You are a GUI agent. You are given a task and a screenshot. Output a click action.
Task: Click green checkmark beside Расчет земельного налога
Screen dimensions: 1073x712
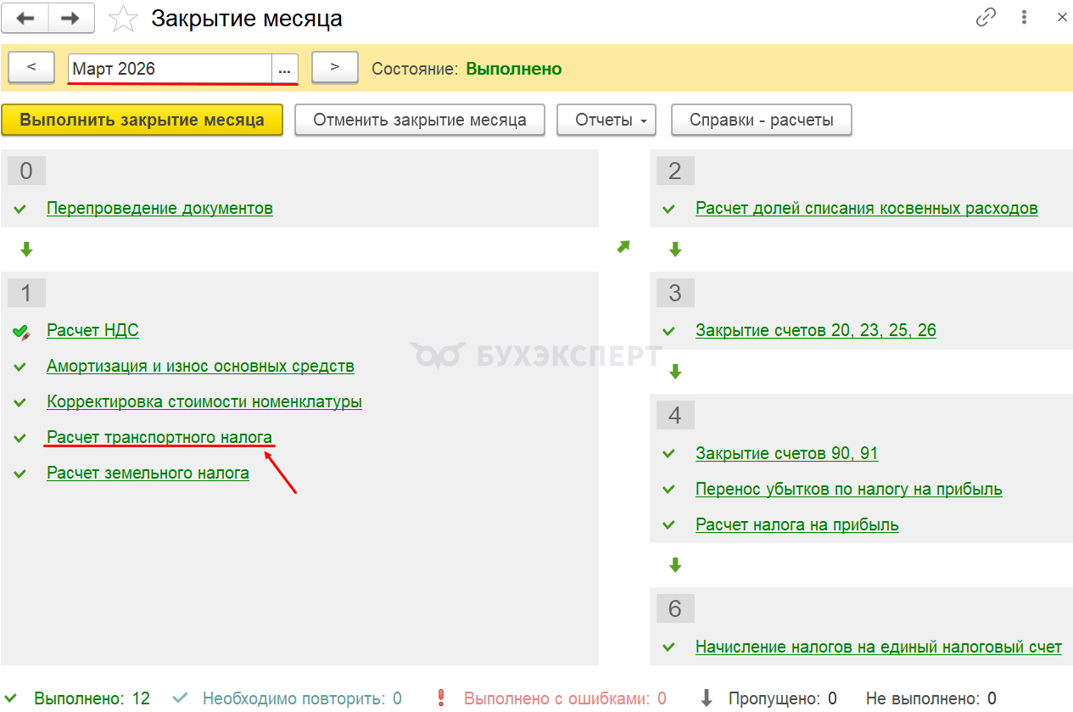20,474
